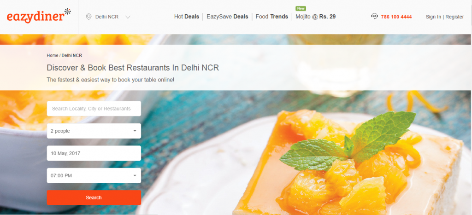472x215 pixels.
Task: Click the Register link
Action: (x=454, y=17)
